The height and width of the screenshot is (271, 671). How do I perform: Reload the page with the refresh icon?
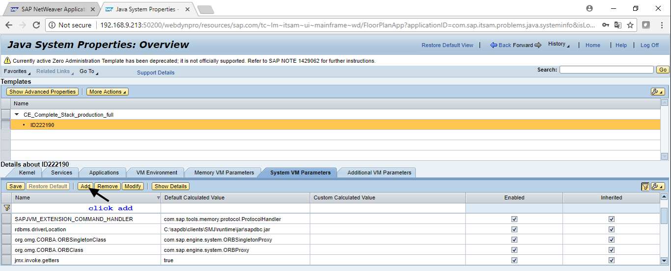click(x=36, y=25)
